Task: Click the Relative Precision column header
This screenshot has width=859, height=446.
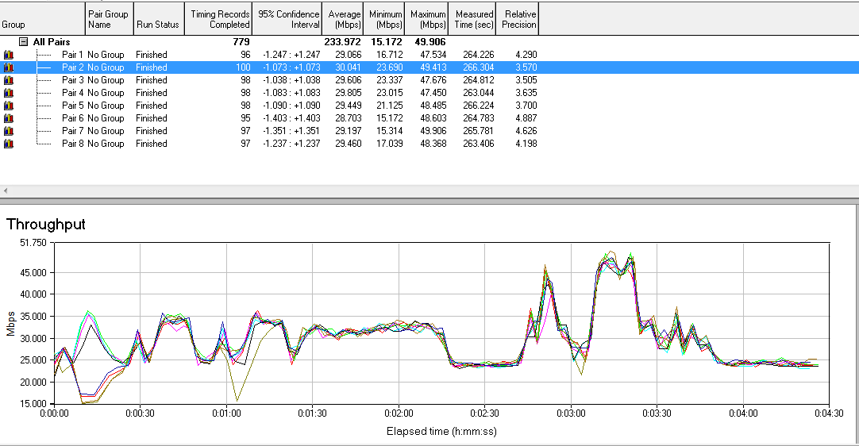Action: click(x=518, y=19)
